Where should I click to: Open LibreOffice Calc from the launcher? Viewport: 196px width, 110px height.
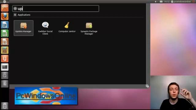5,33
